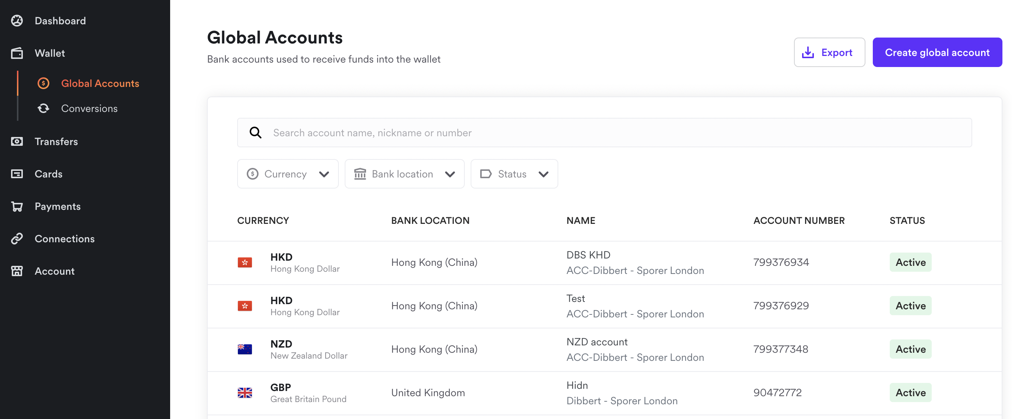Screen dimensions: 1012x419
Task: Switch to Conversions in the Wallet menu
Action: [89, 108]
